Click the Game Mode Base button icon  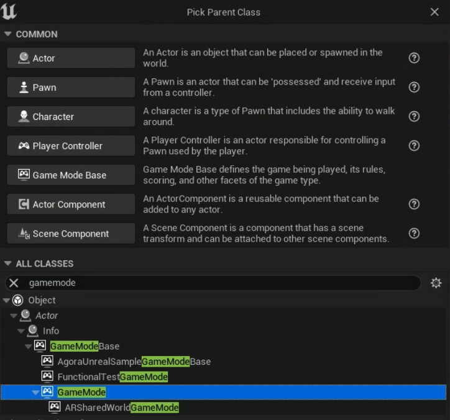pos(24,175)
